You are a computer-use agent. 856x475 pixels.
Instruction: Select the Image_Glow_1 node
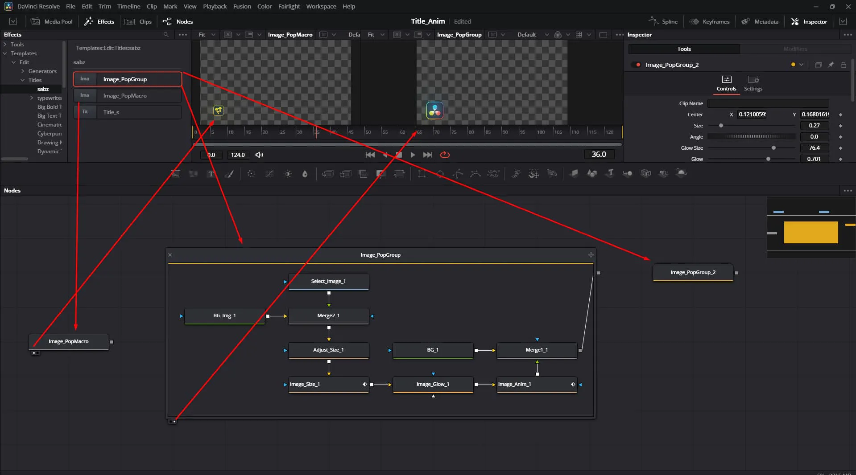coord(433,384)
